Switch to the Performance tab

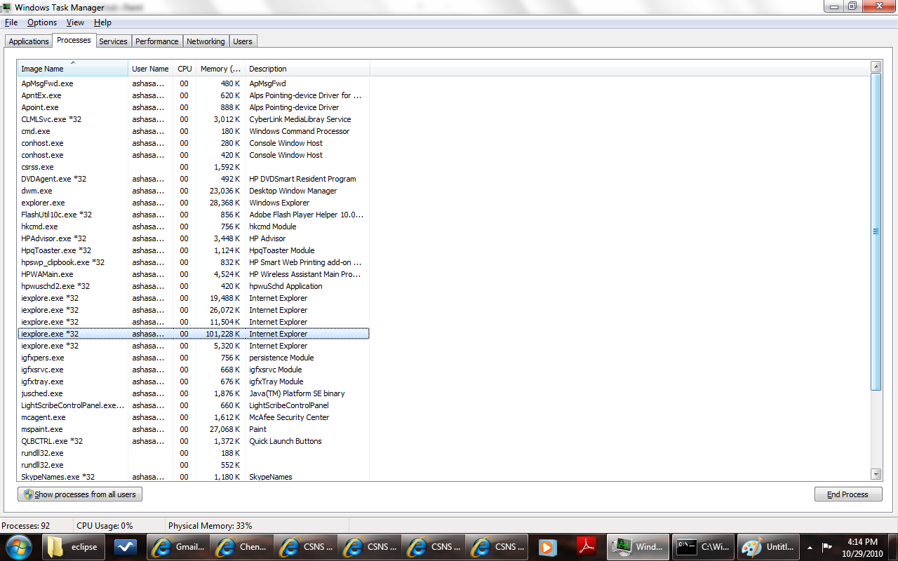156,41
